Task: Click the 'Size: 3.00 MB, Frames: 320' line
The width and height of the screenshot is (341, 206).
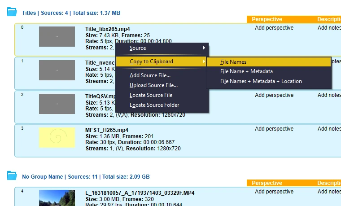Action: click(120, 199)
